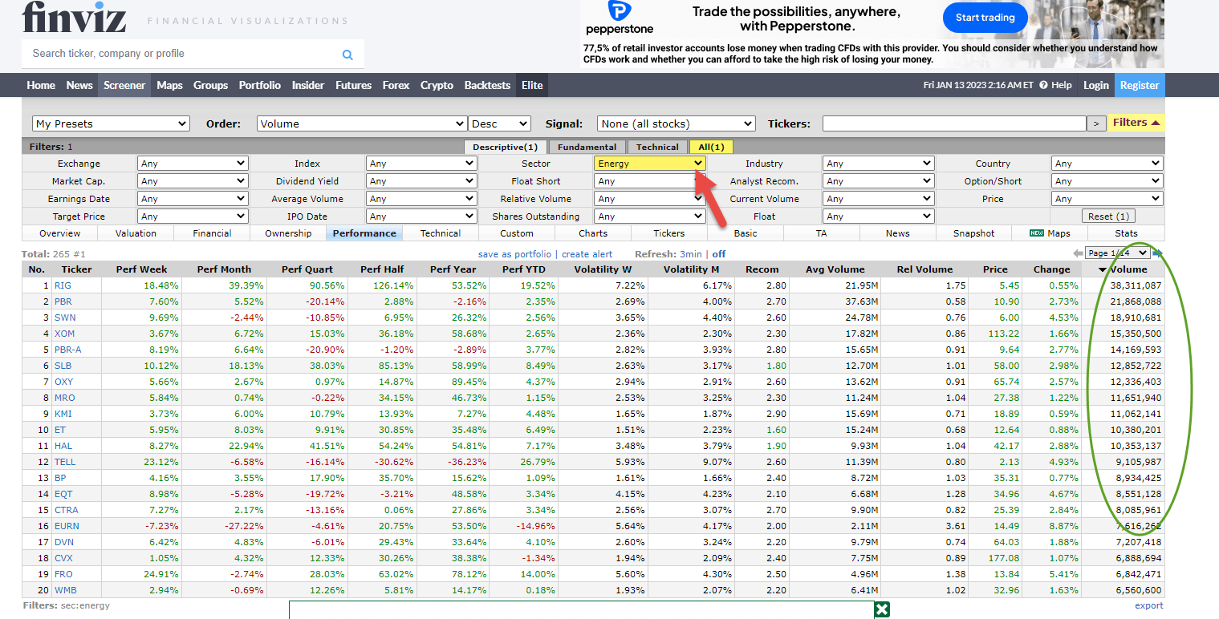The image size is (1219, 619).
Task: Sort by Volume column header
Action: point(1123,269)
